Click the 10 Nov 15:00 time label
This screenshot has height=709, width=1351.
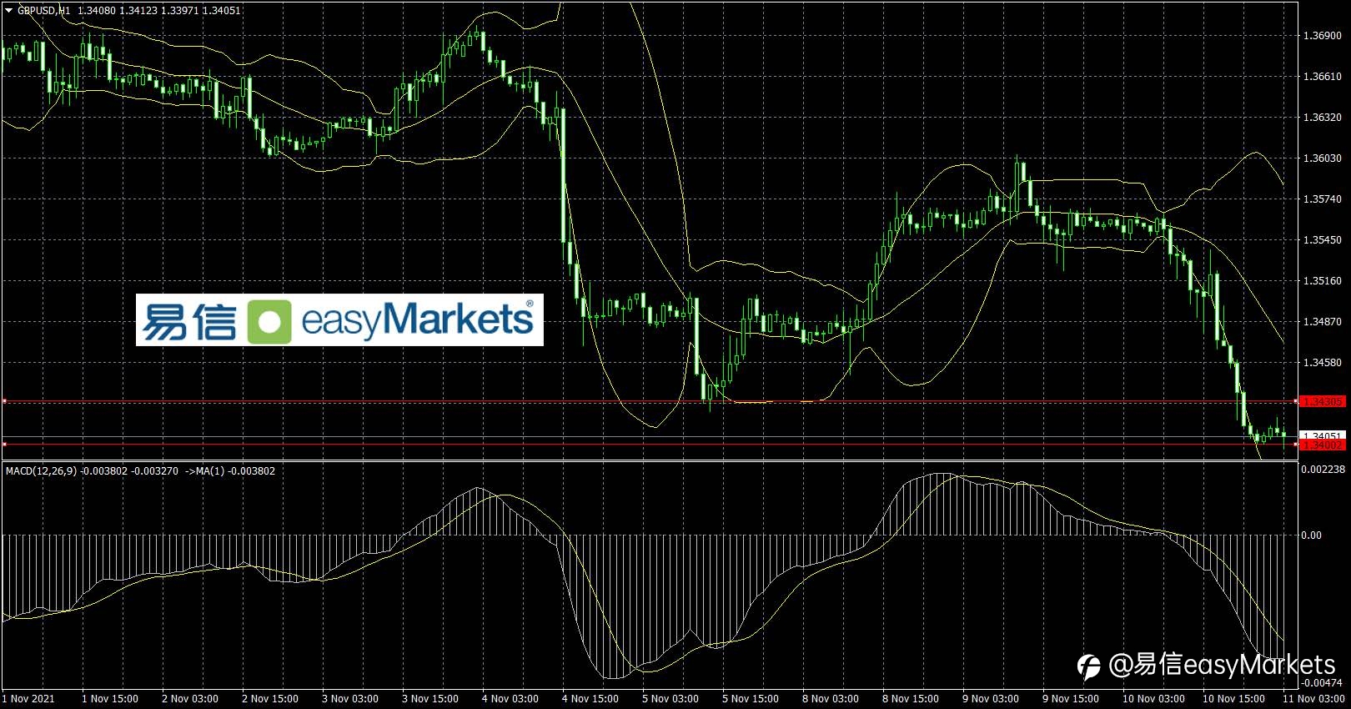point(1233,699)
